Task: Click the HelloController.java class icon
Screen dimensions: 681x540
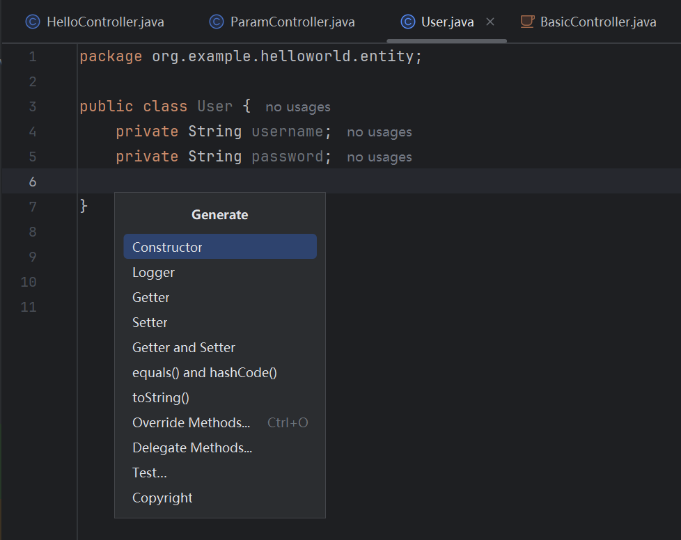Action: click(x=33, y=22)
